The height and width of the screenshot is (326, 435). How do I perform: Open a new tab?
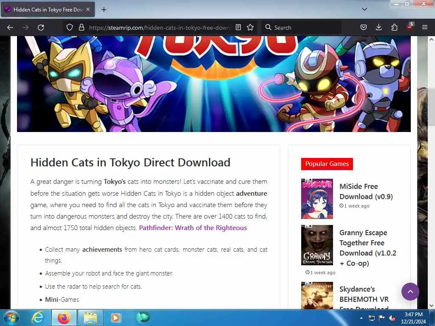(104, 10)
